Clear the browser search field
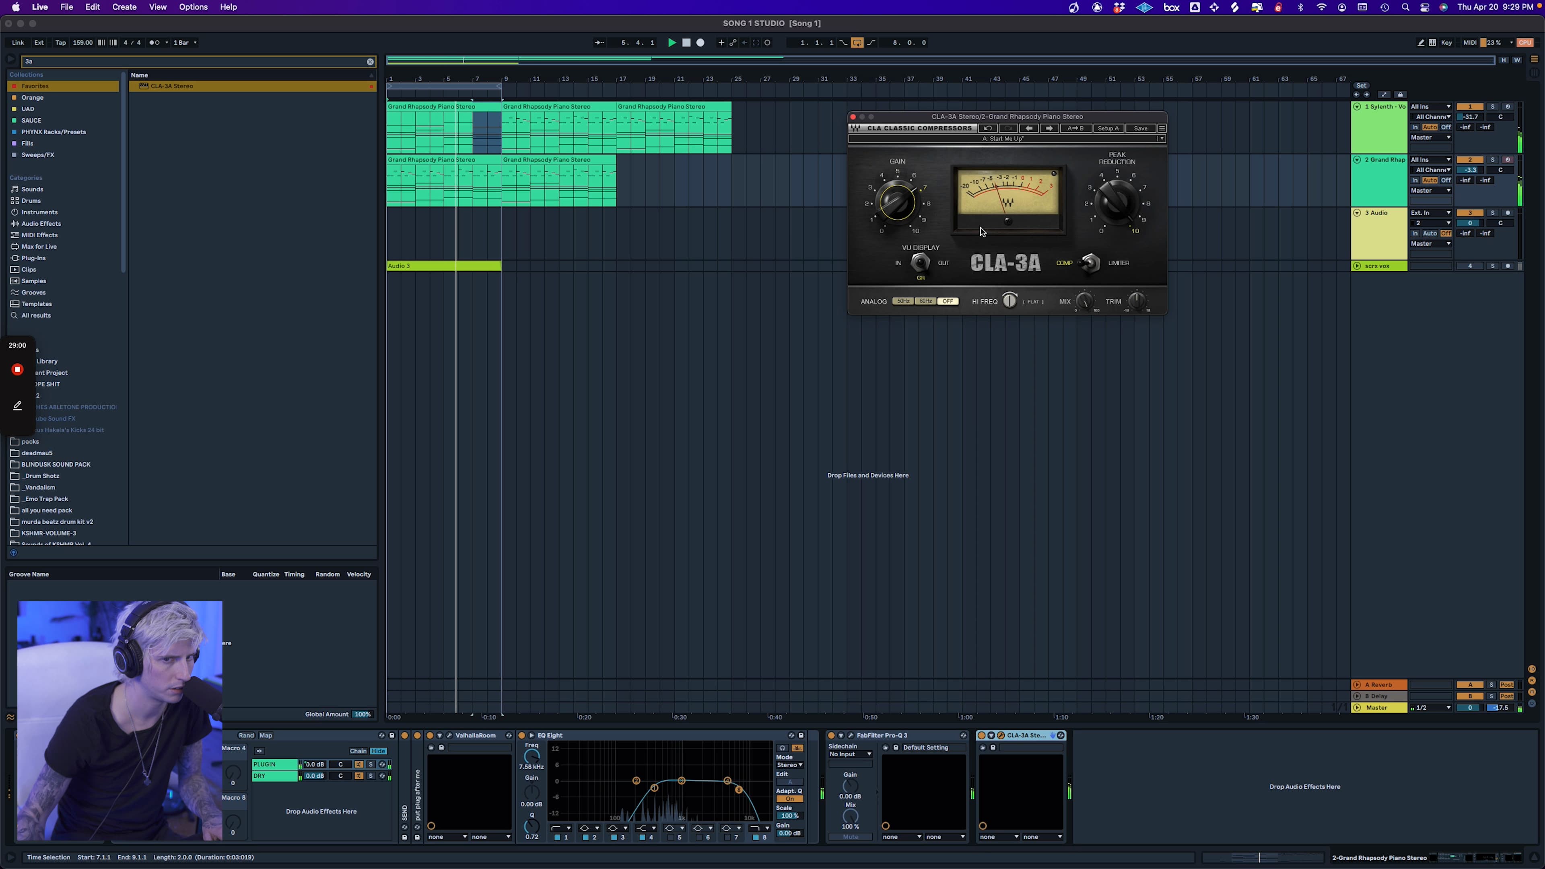The height and width of the screenshot is (869, 1545). 370,62
